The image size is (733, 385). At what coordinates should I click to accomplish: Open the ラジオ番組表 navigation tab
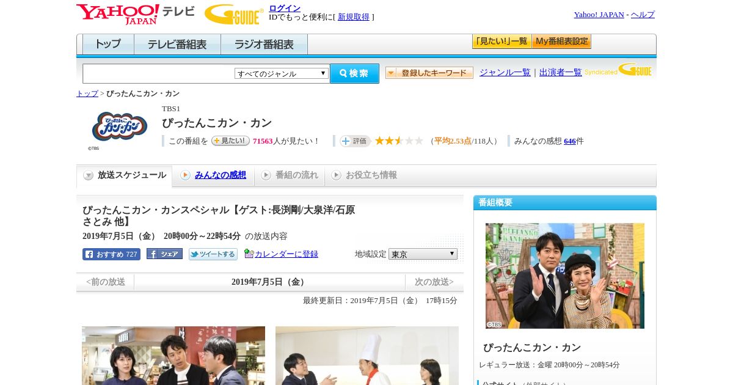pos(264,45)
